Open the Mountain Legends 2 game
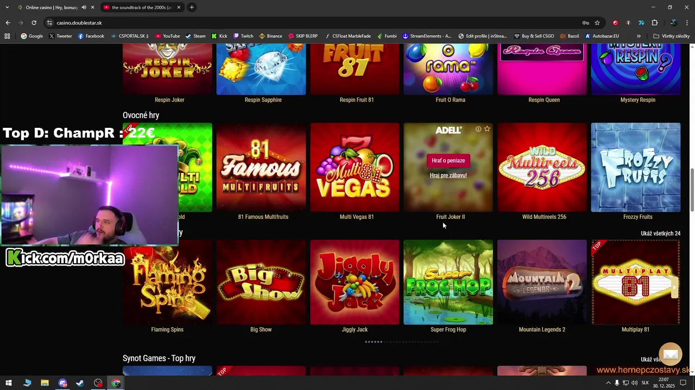This screenshot has height=390, width=695. (542, 282)
